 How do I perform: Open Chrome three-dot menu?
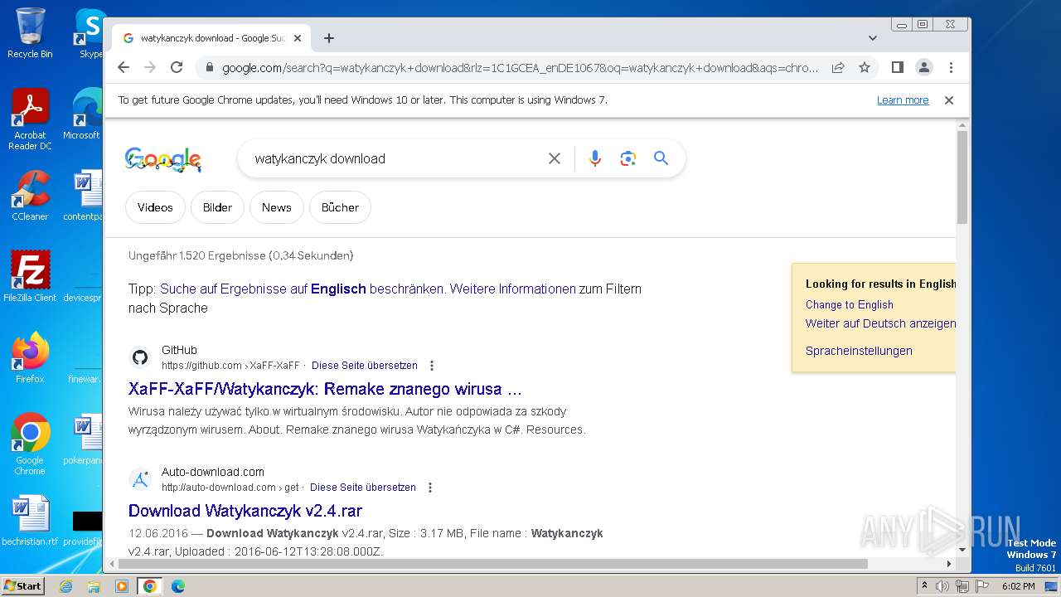[x=951, y=67]
